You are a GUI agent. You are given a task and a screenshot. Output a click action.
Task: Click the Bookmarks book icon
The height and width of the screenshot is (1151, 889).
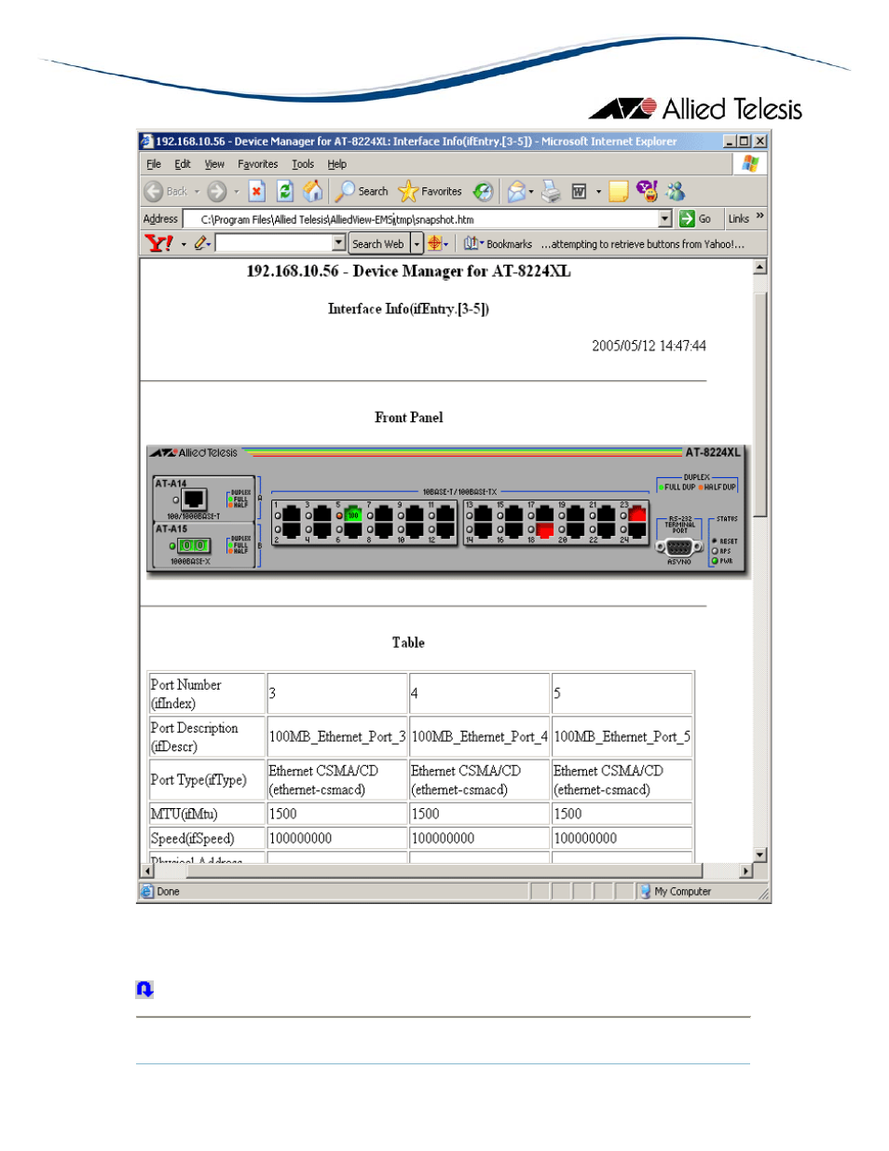pos(472,243)
